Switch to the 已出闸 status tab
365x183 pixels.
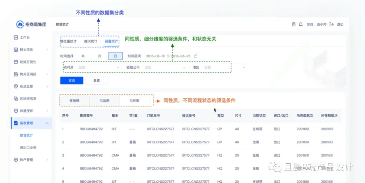pyautogui.click(x=104, y=101)
